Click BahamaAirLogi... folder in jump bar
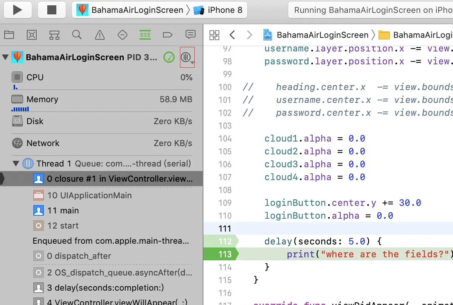The width and height of the screenshot is (453, 305). point(415,35)
